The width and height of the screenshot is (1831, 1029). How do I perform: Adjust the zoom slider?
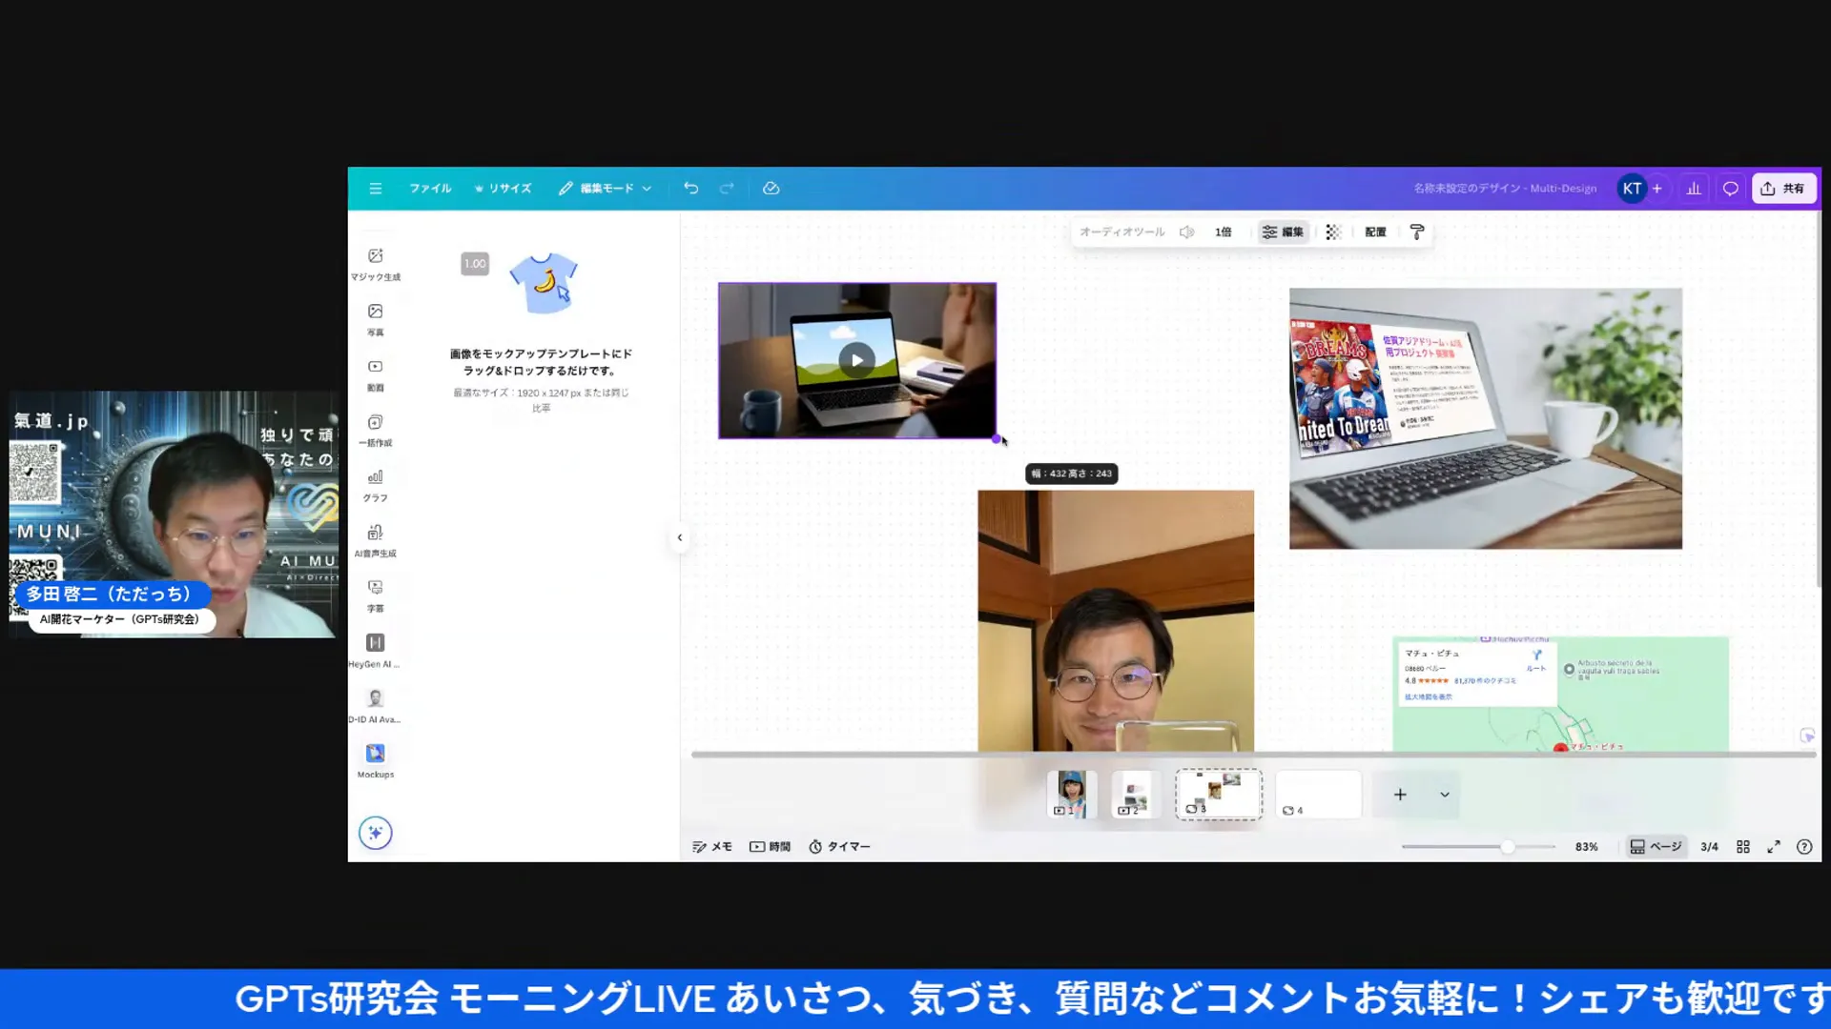coord(1507,846)
